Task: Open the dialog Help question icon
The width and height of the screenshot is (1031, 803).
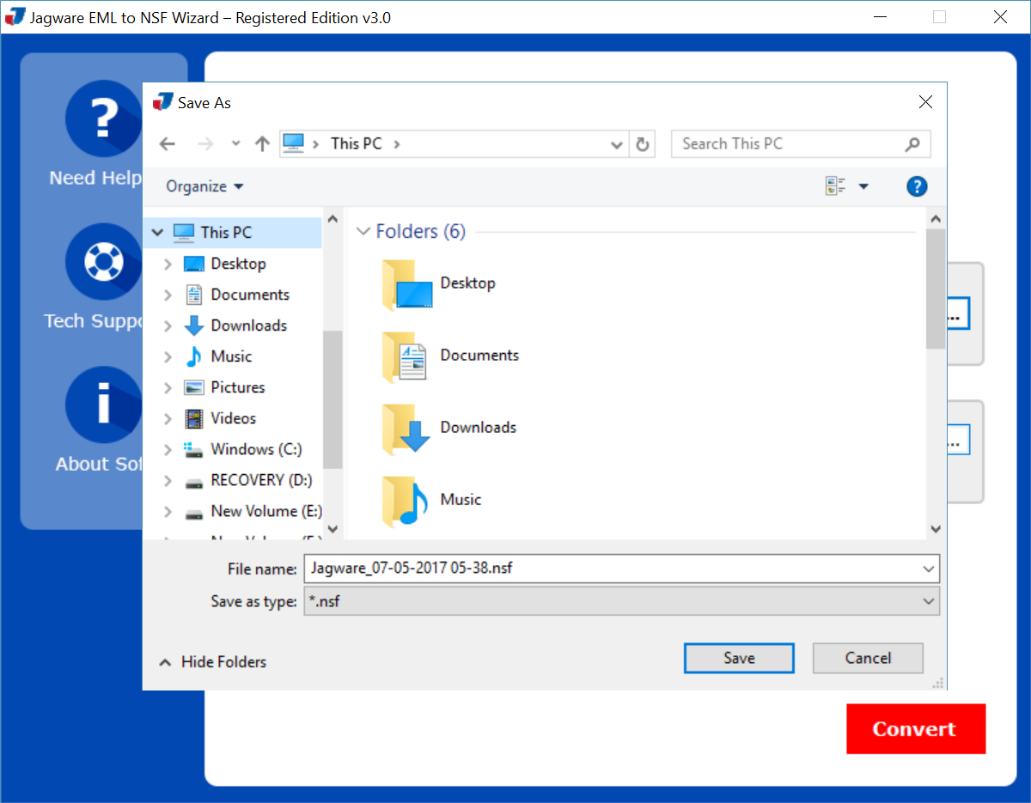Action: [917, 186]
